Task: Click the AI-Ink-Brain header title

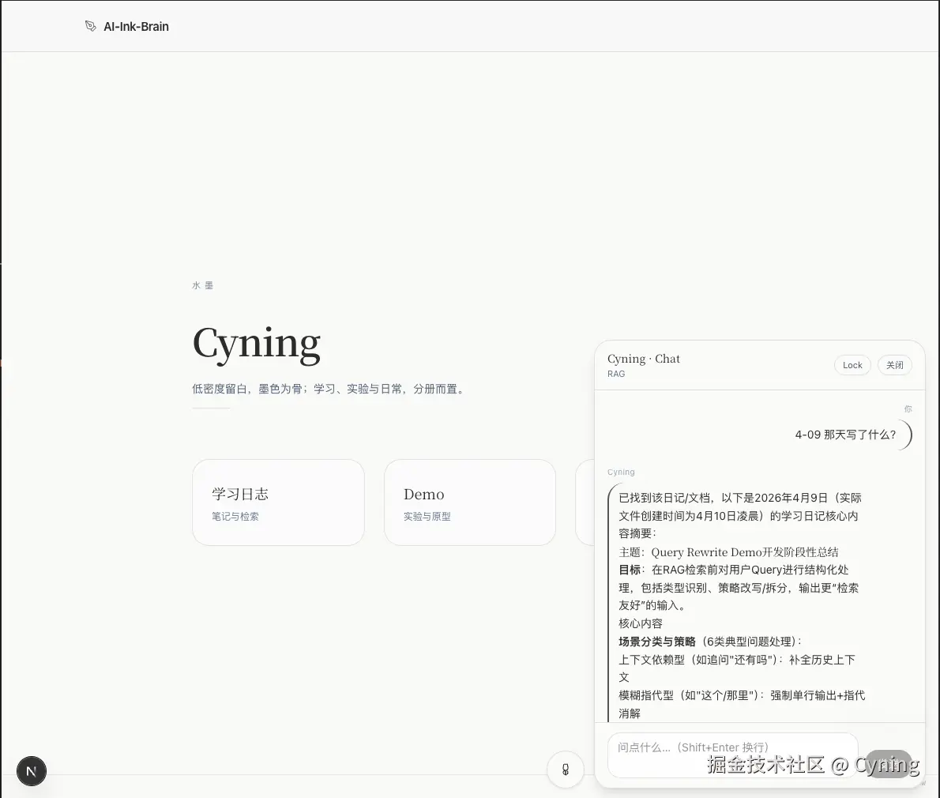Action: (x=136, y=26)
